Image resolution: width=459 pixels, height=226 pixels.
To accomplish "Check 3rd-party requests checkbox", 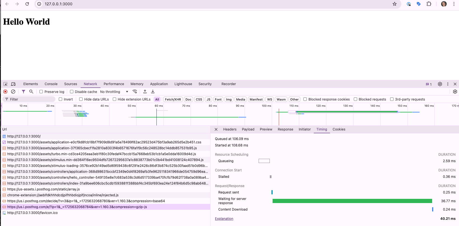I will pyautogui.click(x=392, y=99).
